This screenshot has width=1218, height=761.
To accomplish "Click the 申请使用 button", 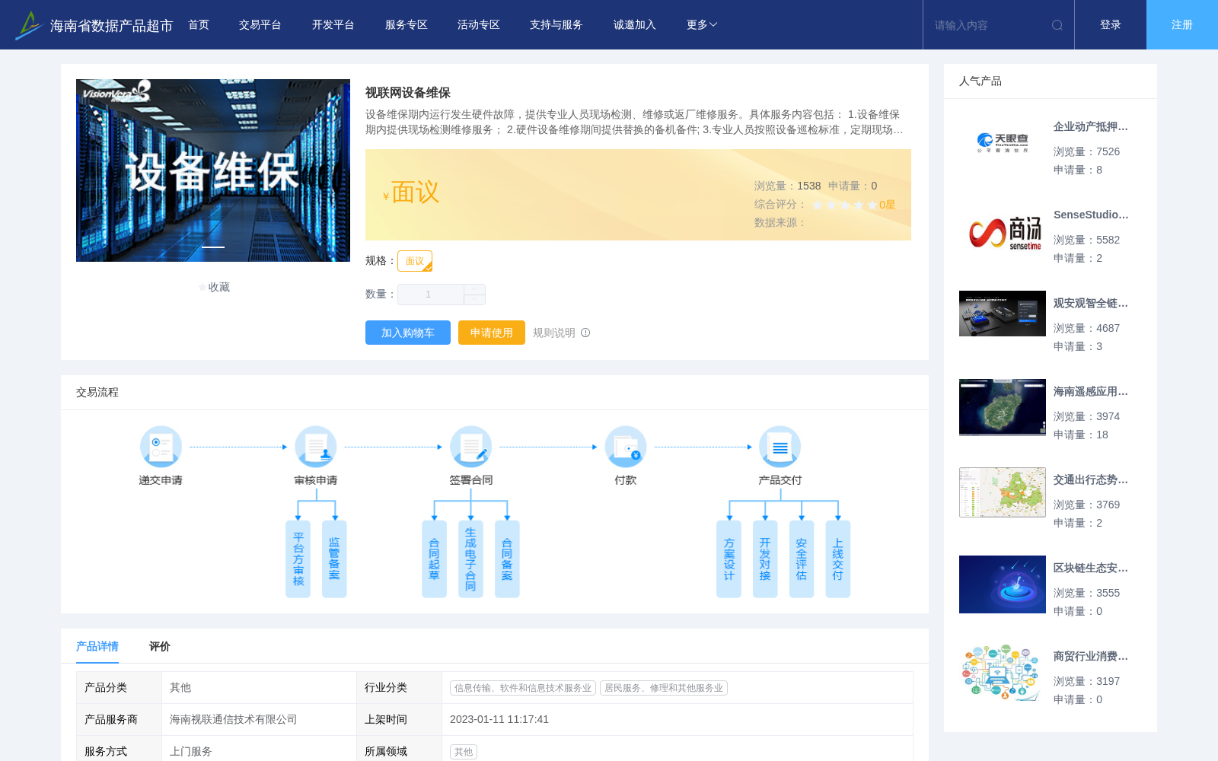I will coord(492,333).
